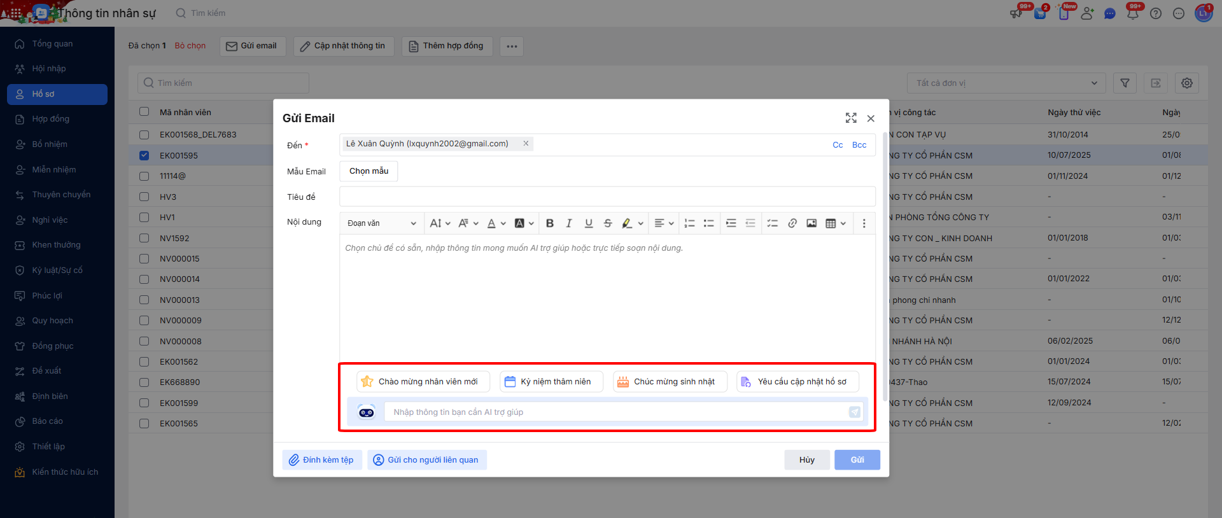Open the help question mark icon
This screenshot has height=518, width=1222.
pos(1156,13)
